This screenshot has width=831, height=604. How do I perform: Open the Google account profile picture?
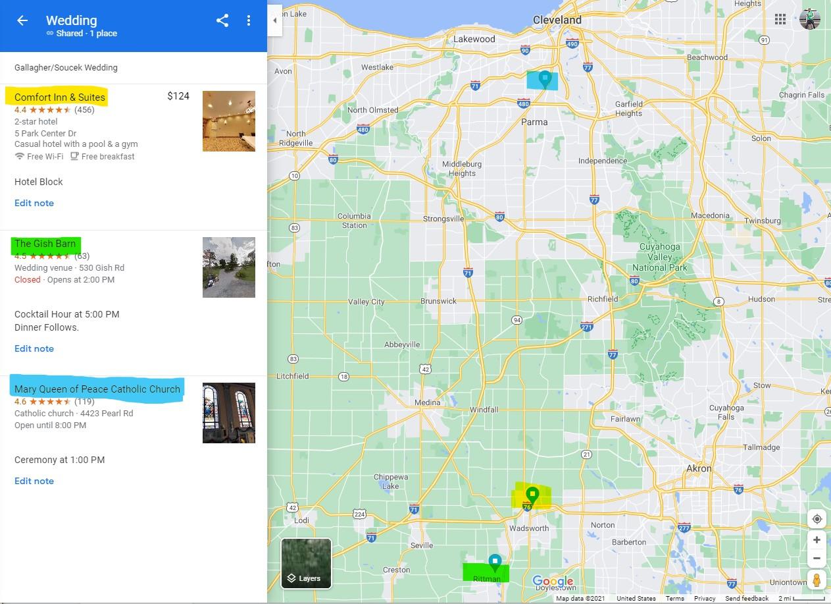[810, 19]
